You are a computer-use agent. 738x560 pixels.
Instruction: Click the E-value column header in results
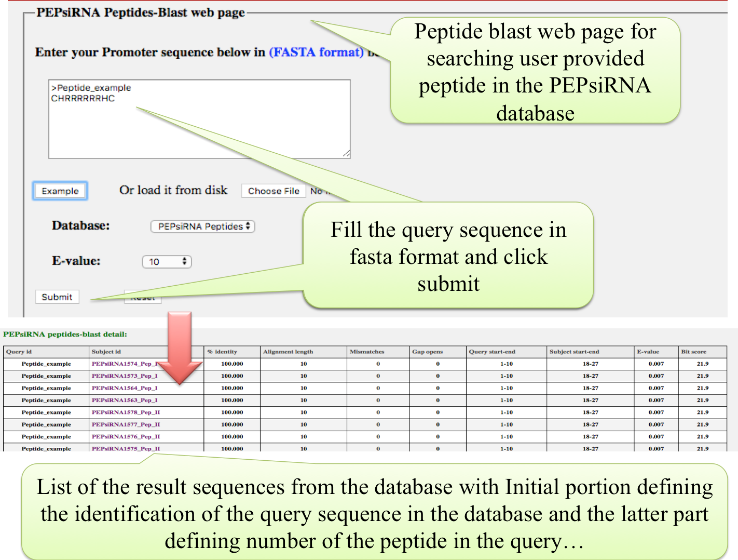click(x=648, y=352)
